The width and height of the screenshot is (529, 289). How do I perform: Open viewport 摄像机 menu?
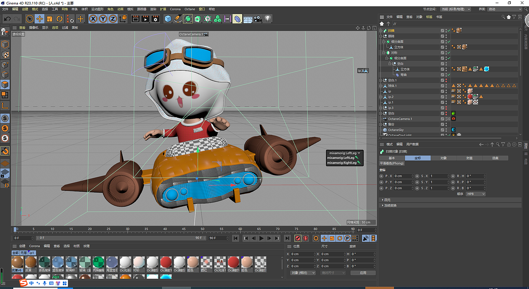click(x=34, y=28)
